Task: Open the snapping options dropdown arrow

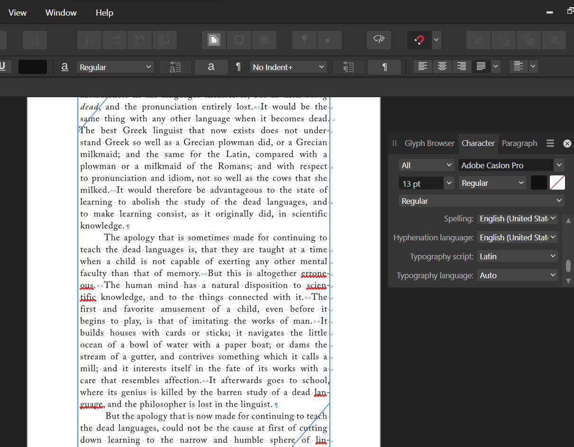Action: pyautogui.click(x=437, y=40)
